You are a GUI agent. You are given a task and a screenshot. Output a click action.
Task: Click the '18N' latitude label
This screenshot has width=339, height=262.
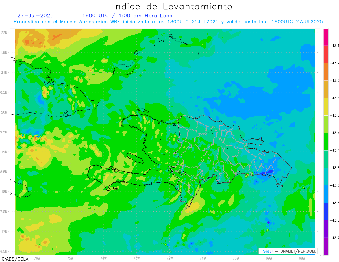point(5,192)
